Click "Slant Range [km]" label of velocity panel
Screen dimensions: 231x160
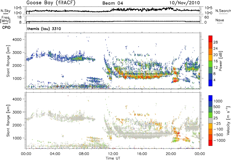[x=8, y=121]
